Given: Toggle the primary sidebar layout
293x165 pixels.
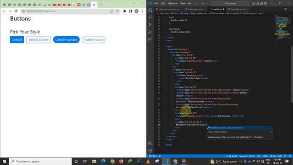Looking at the screenshot, I should (253, 3).
